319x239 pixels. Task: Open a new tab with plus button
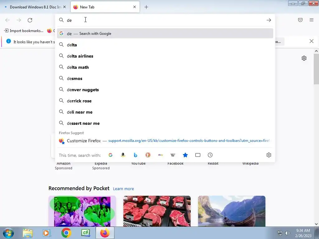146,7
